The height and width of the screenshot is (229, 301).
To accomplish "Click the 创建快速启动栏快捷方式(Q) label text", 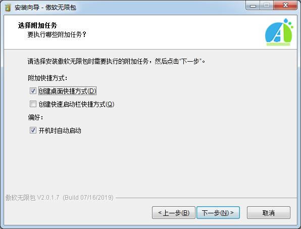I will (x=76, y=104).
